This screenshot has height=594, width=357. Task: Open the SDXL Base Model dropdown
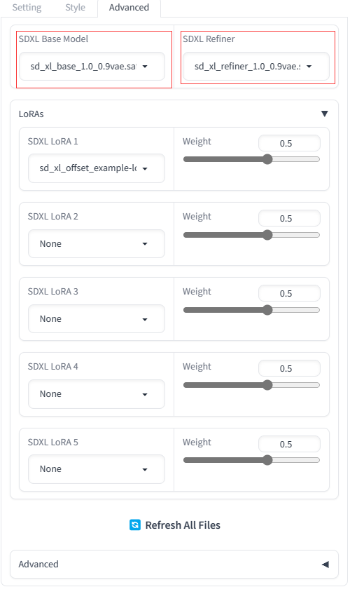[92, 67]
